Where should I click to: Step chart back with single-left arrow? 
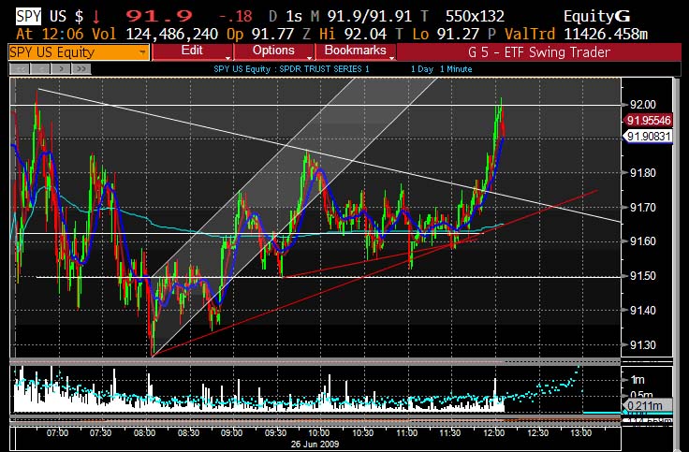40,69
